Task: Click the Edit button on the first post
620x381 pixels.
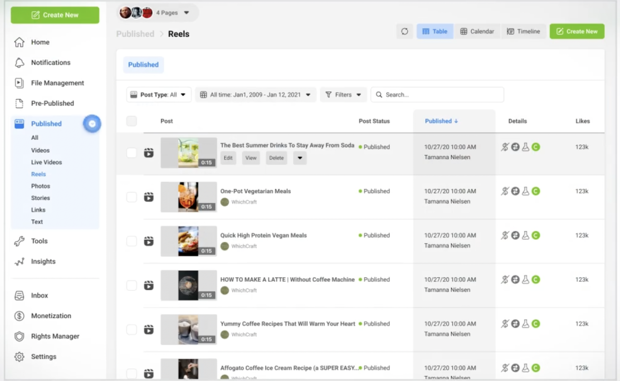Action: [228, 158]
